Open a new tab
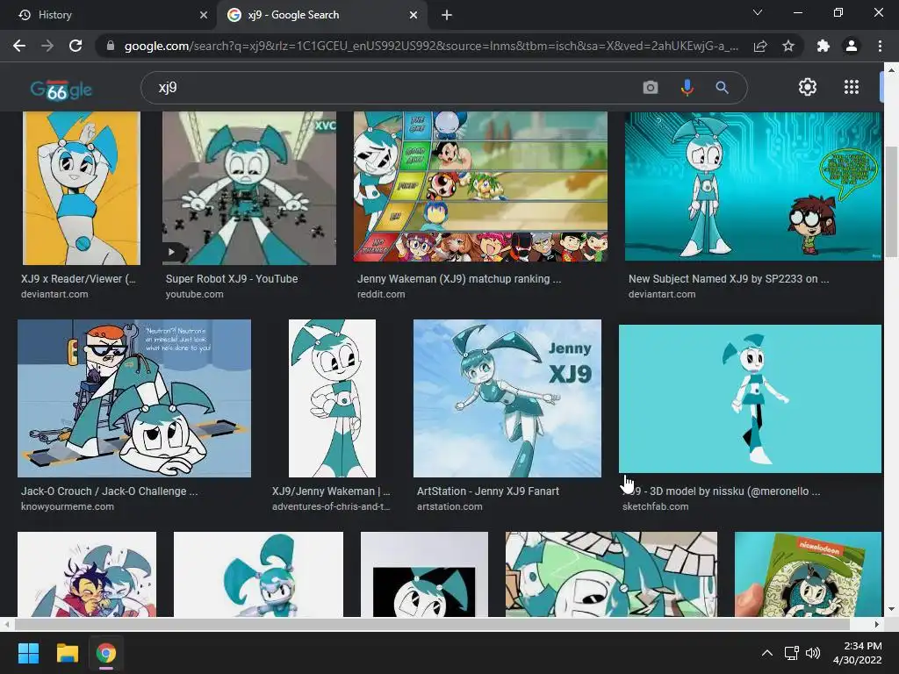This screenshot has width=899, height=674. coord(447,15)
